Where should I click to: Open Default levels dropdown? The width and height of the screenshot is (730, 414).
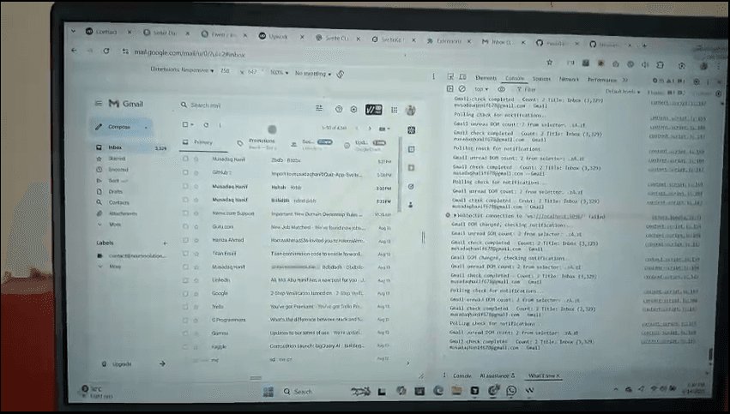(x=623, y=92)
